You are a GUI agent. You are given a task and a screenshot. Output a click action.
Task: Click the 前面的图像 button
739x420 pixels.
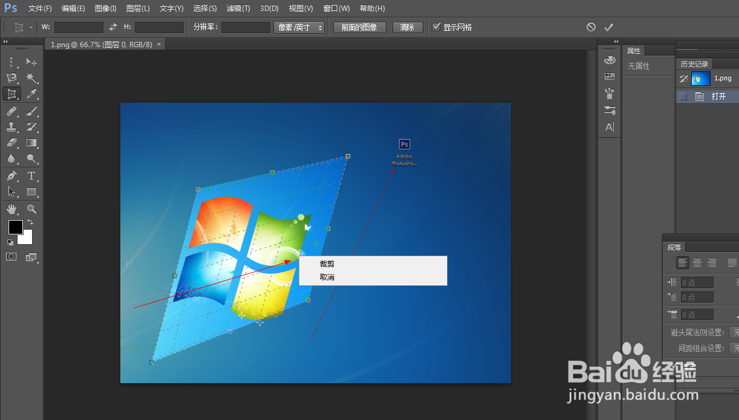click(x=359, y=27)
